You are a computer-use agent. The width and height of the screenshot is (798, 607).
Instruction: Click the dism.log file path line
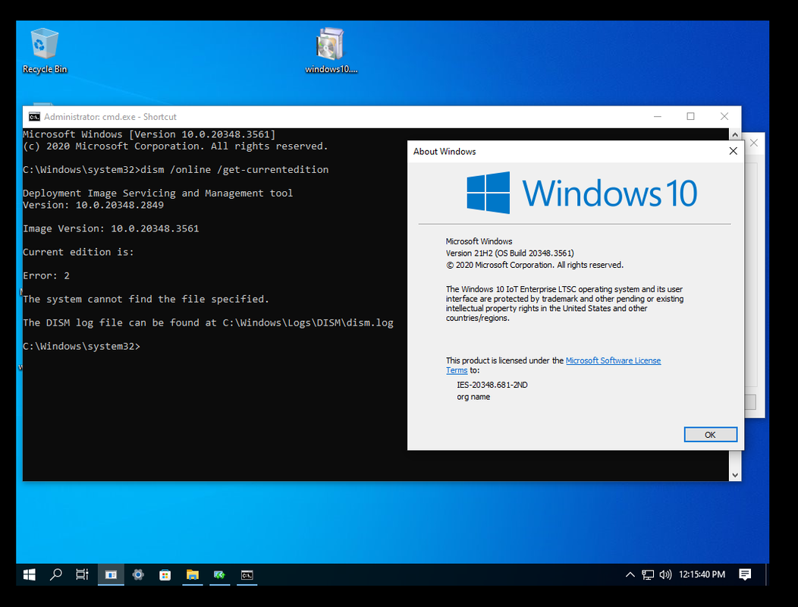tap(208, 323)
